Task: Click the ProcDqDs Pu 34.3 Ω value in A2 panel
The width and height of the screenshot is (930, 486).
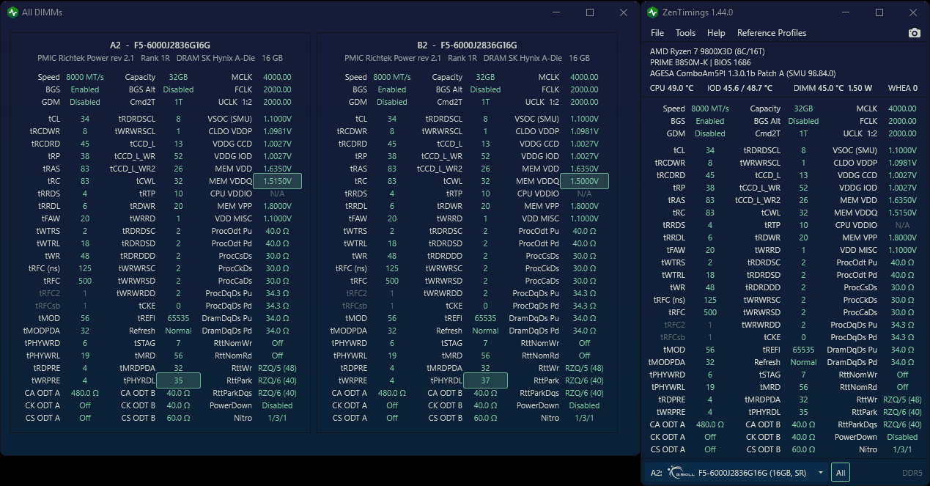Action: (277, 293)
